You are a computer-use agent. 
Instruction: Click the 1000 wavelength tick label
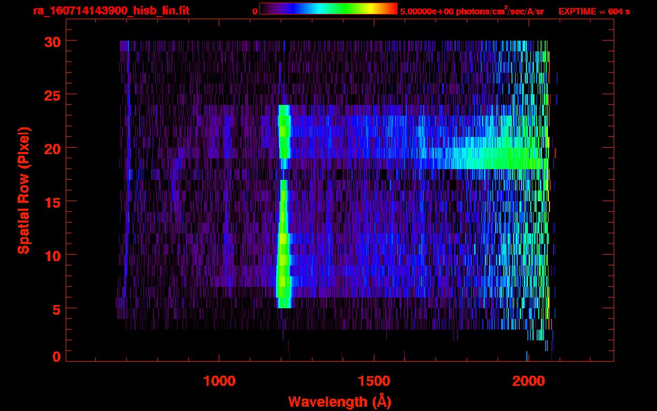[x=219, y=381]
